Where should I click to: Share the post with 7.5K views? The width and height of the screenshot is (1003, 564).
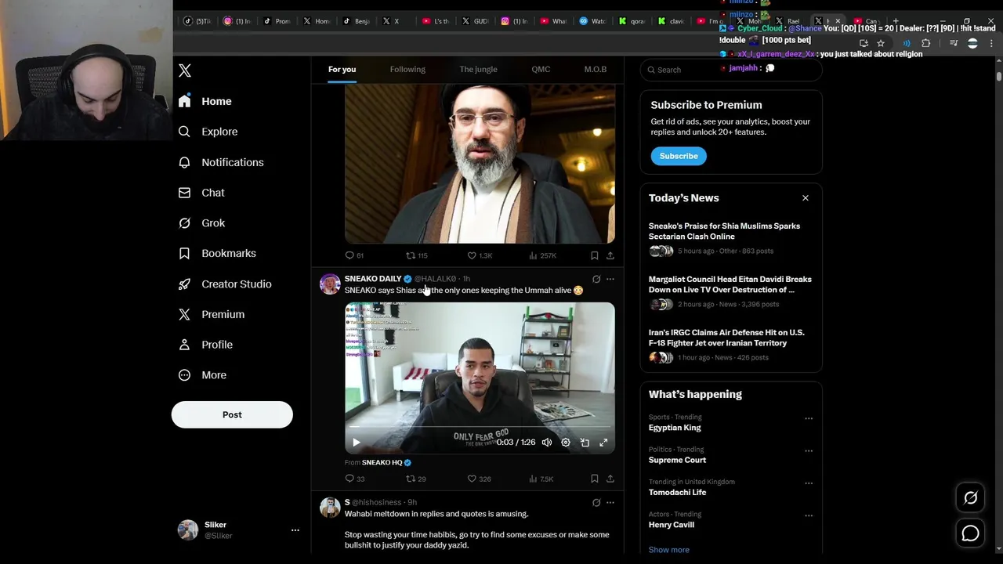click(610, 479)
